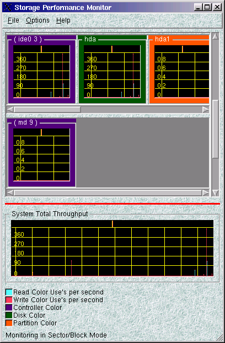Click the ide0 3 controller graph

[41, 71]
